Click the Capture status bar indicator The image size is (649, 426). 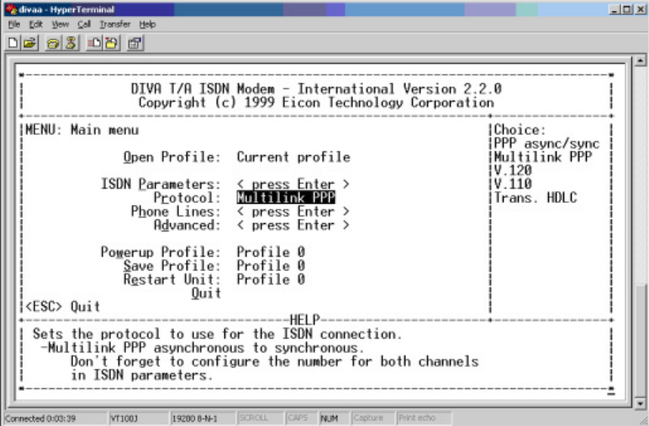click(373, 418)
